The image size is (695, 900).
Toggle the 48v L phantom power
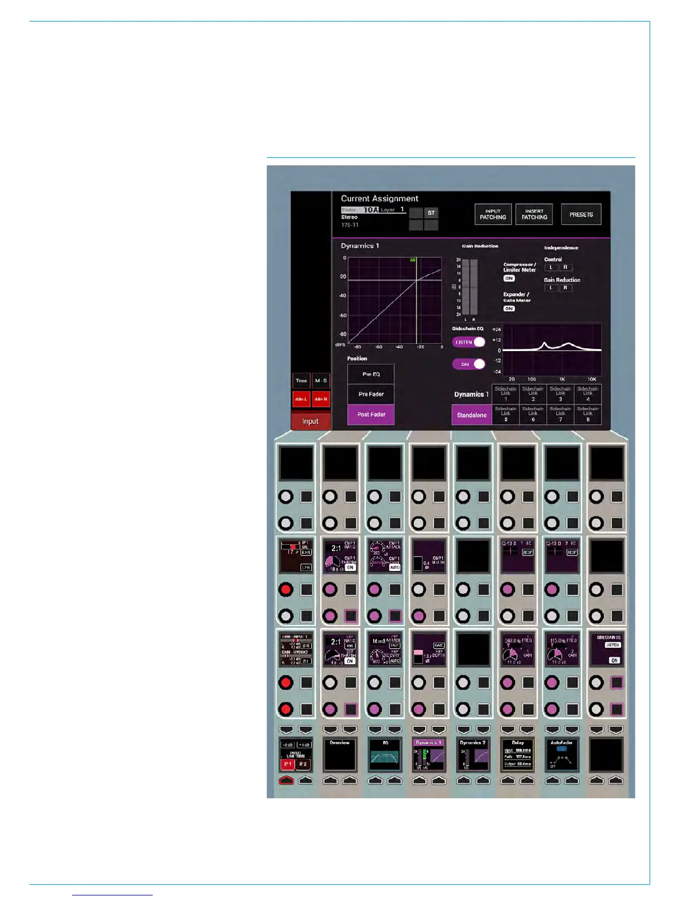tap(302, 399)
